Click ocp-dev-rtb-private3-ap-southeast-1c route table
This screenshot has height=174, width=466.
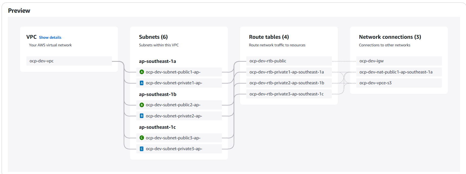pos(289,94)
